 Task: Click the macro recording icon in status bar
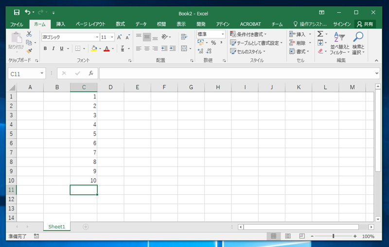coord(36,236)
